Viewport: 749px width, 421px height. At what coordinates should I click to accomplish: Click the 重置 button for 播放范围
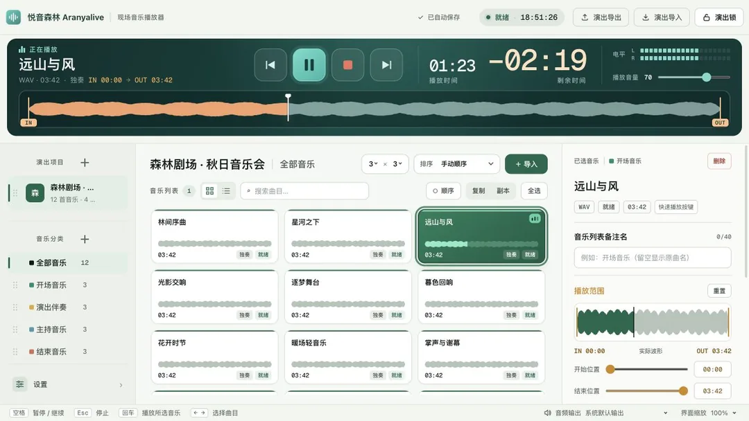(719, 291)
